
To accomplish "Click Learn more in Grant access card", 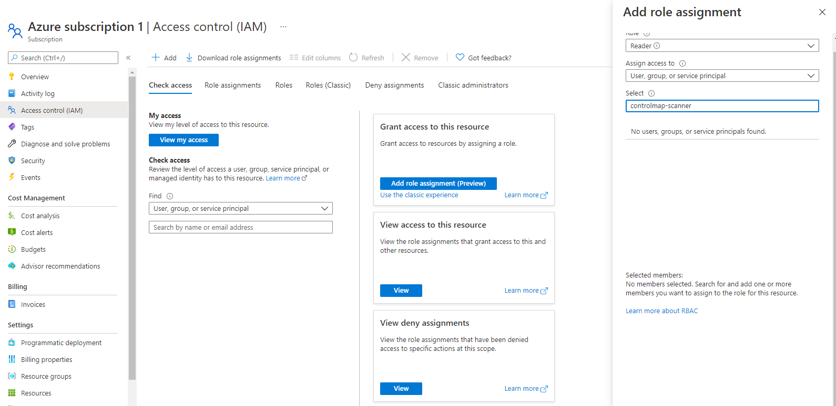I will [526, 195].
